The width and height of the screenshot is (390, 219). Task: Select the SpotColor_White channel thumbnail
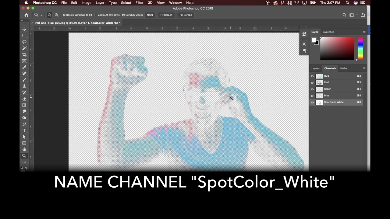point(319,103)
